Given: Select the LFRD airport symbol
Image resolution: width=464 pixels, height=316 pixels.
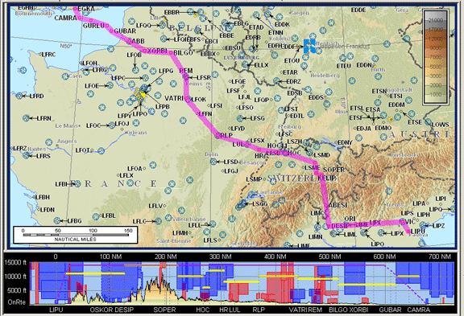Looking at the screenshot, I should click(19, 96).
